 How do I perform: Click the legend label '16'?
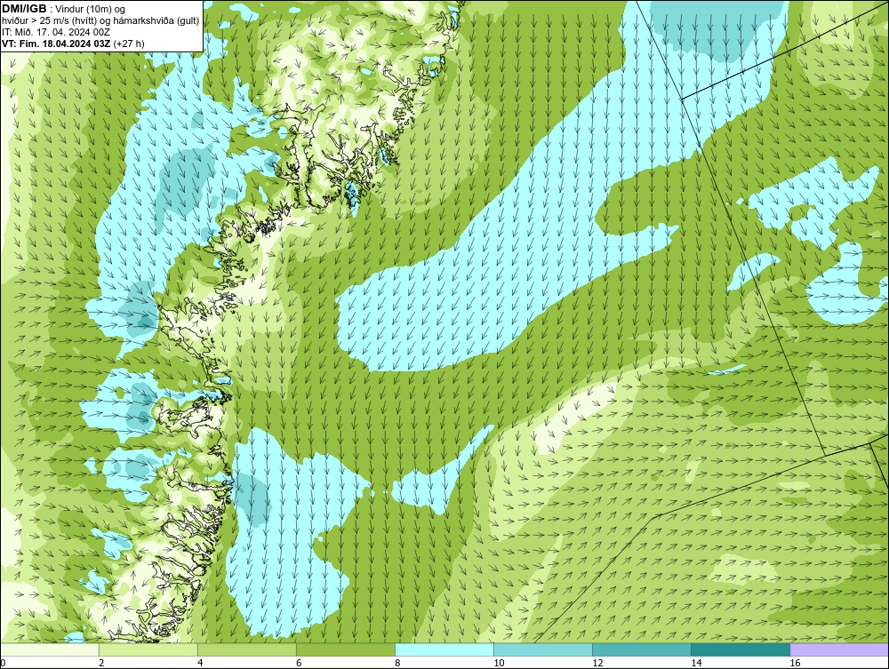pos(795,663)
